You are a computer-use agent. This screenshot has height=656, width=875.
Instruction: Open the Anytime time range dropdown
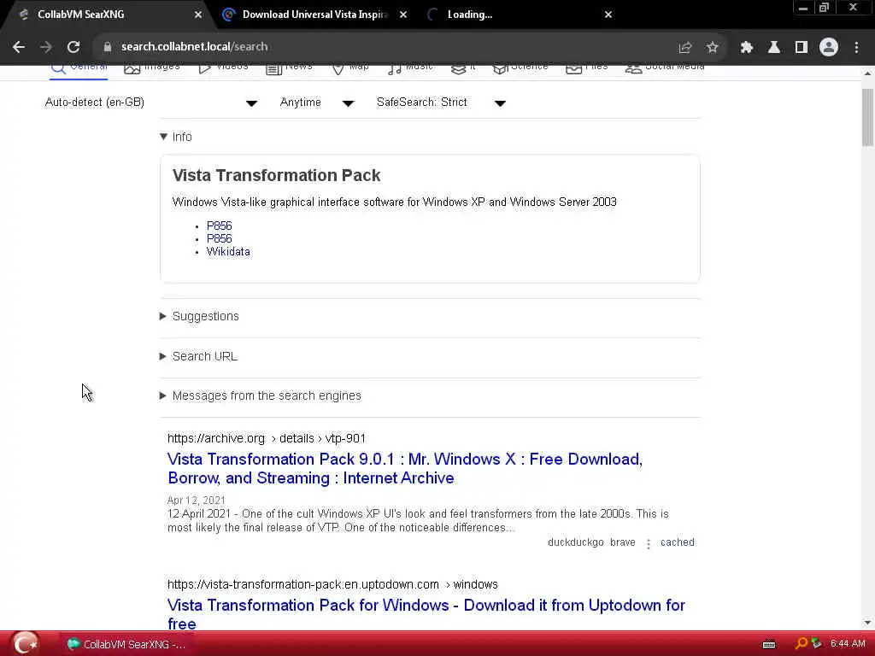click(x=317, y=102)
